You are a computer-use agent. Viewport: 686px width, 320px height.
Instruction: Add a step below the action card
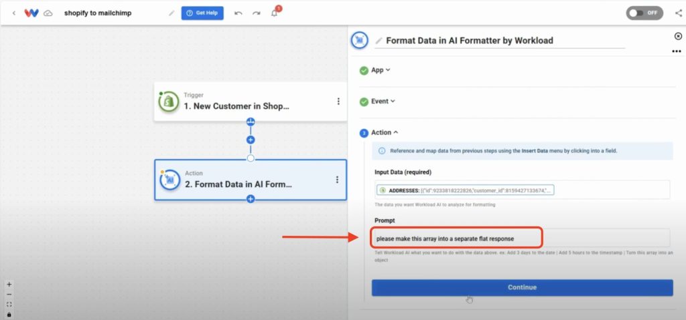[x=251, y=199]
